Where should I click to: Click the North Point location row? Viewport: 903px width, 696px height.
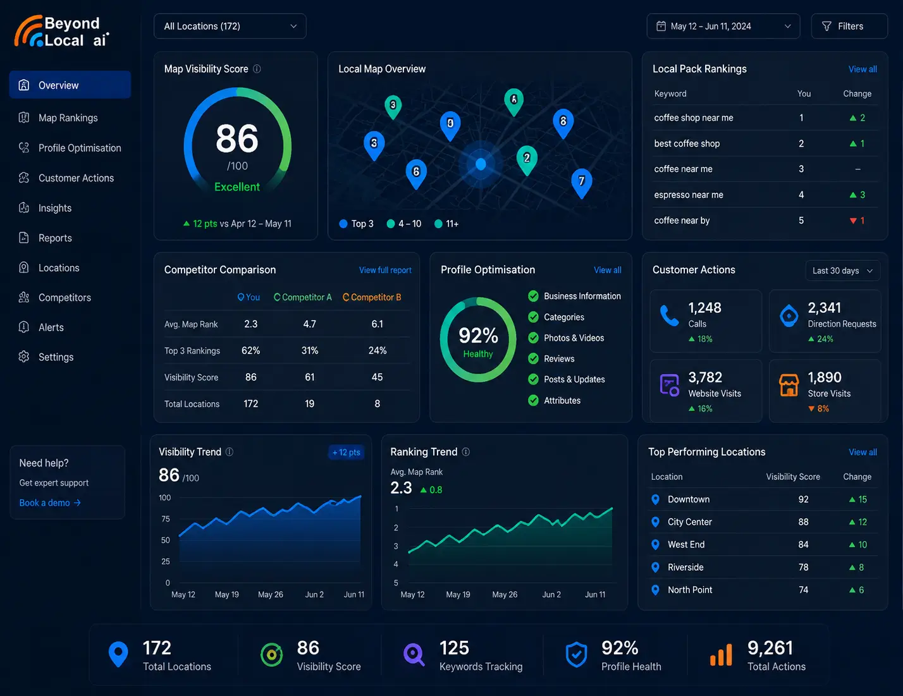(763, 590)
